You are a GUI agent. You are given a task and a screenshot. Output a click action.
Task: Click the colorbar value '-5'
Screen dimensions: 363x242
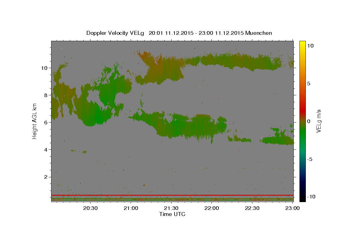coord(309,159)
